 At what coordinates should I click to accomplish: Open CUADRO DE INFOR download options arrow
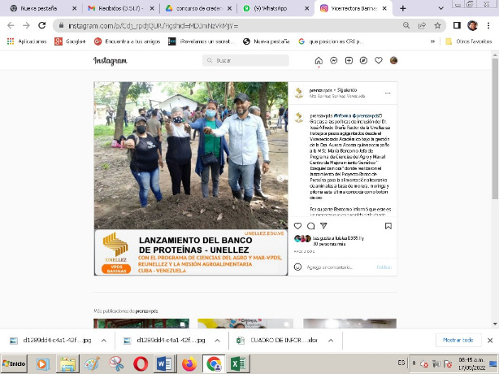point(331,341)
